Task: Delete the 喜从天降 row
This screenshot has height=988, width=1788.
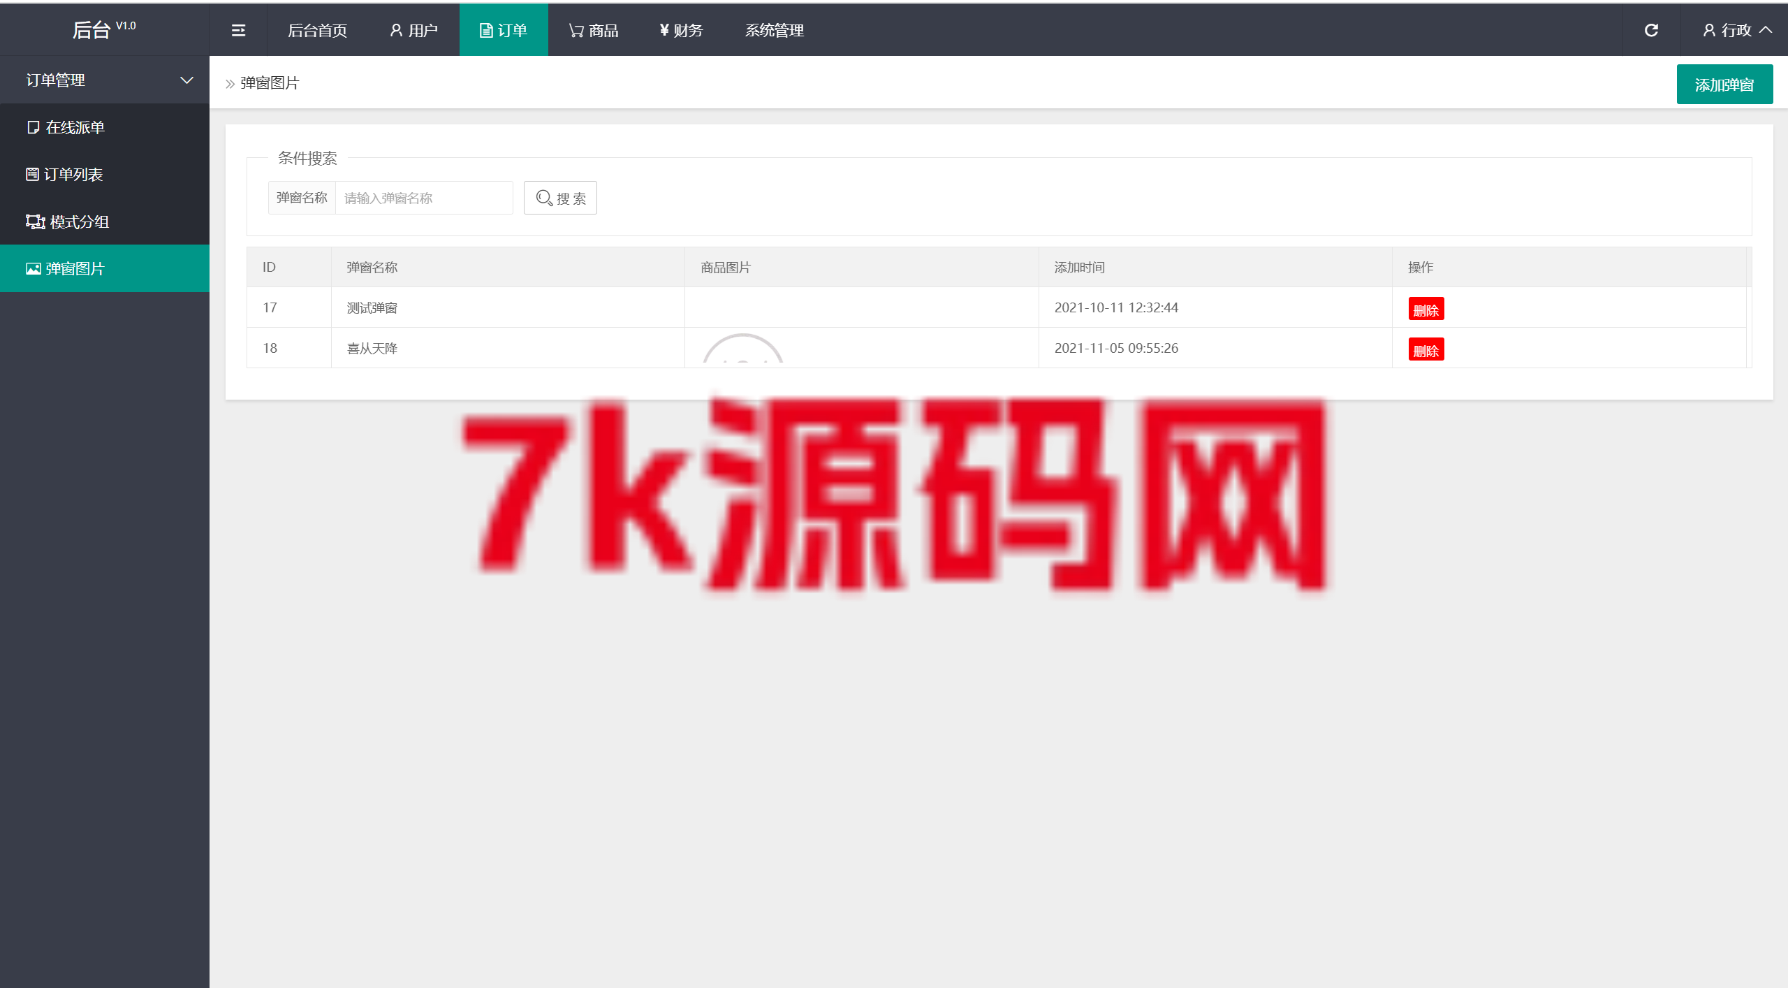Action: (1426, 349)
